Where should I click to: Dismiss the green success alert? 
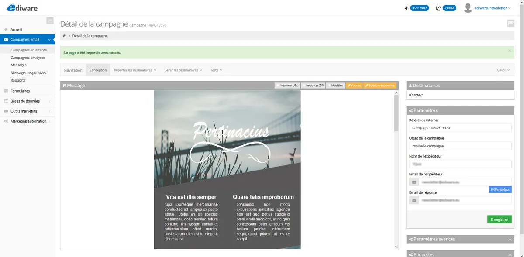[x=509, y=51]
